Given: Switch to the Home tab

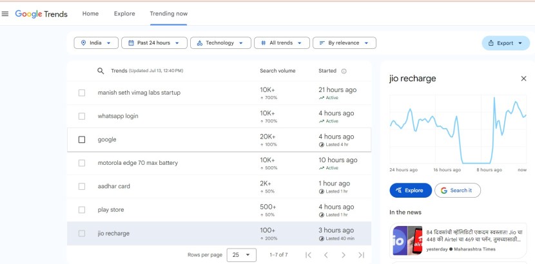Looking at the screenshot, I should click(90, 14).
